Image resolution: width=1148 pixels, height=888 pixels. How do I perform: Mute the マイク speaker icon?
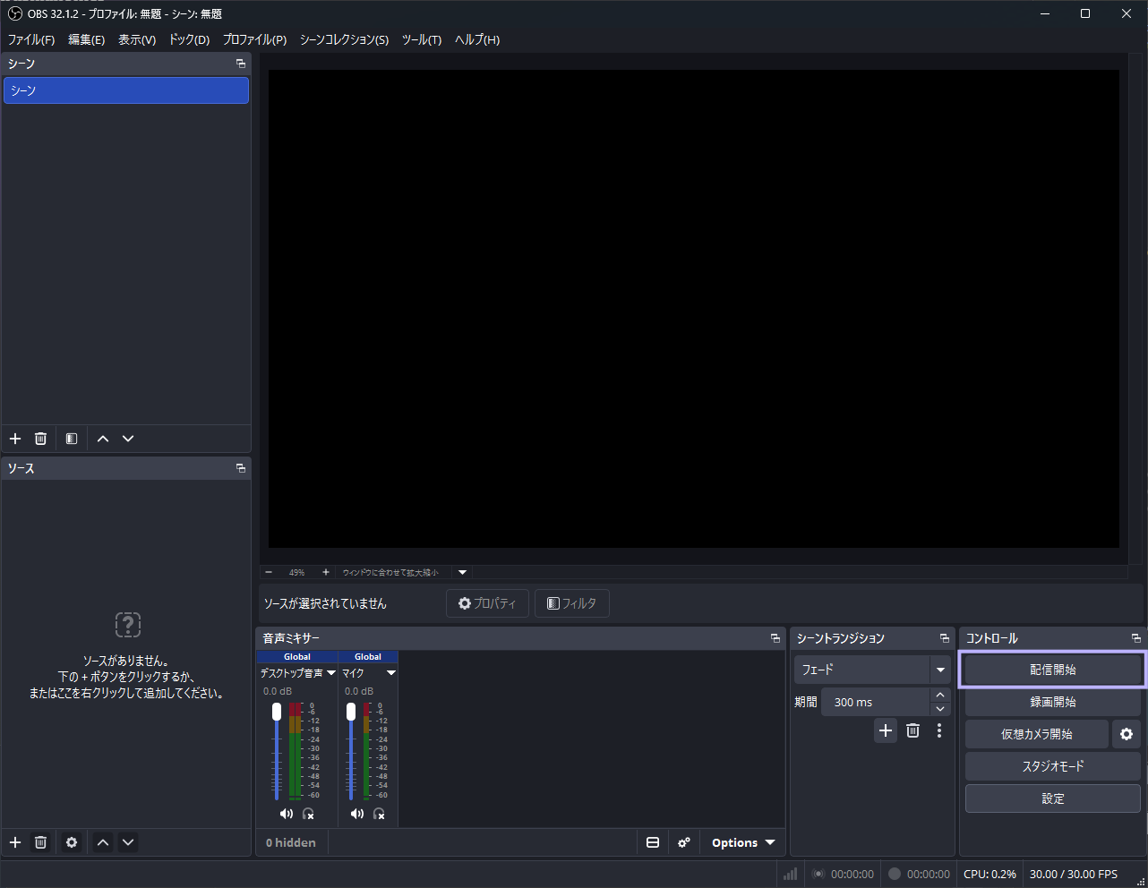(357, 814)
